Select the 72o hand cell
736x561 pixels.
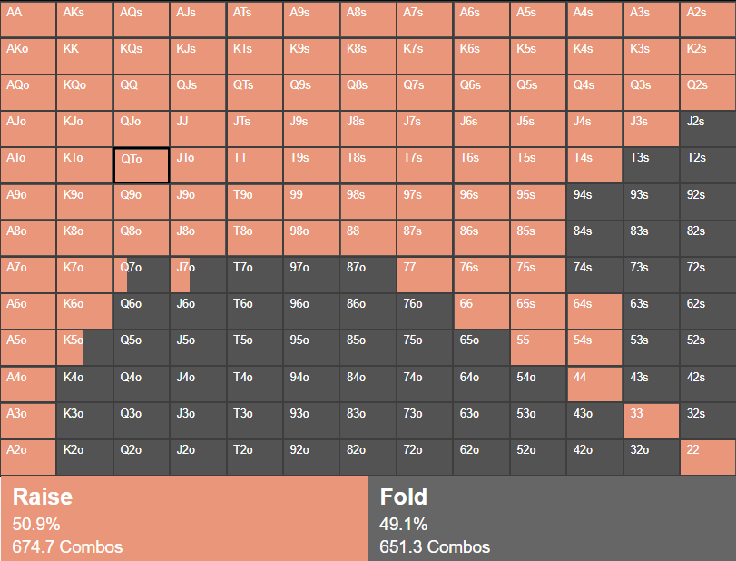coord(425,457)
